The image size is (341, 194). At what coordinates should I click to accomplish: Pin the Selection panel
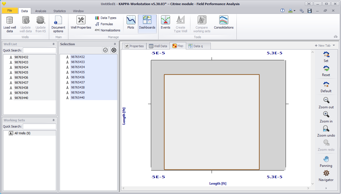click(x=115, y=44)
